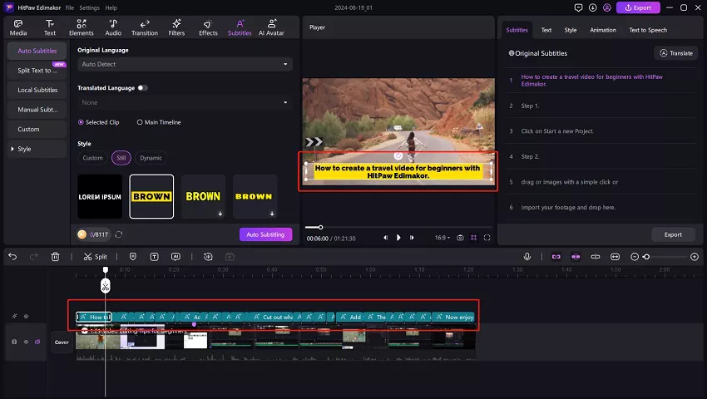Open the Elements library
This screenshot has width=707, height=399.
point(82,27)
